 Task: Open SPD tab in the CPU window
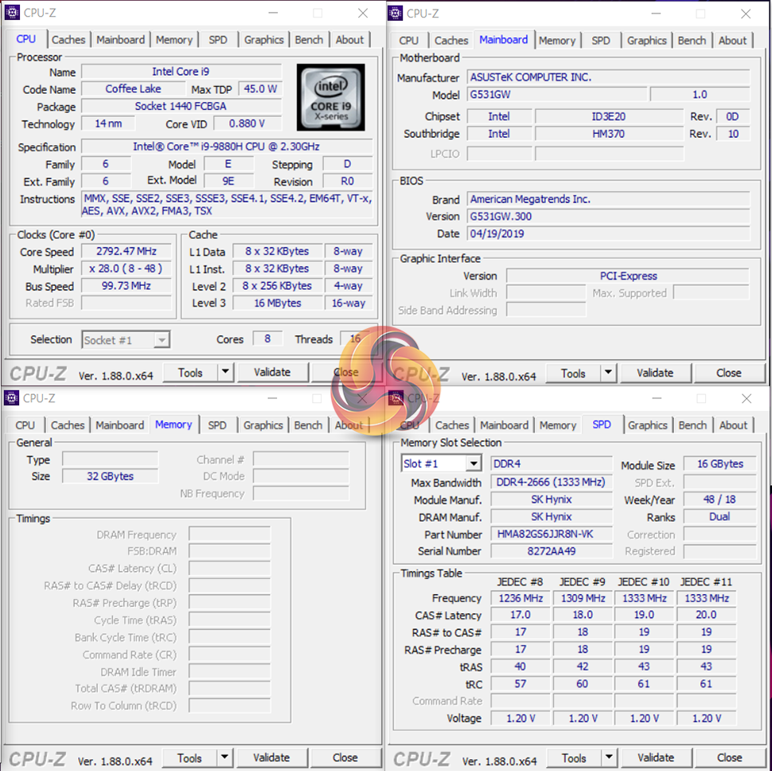(218, 40)
